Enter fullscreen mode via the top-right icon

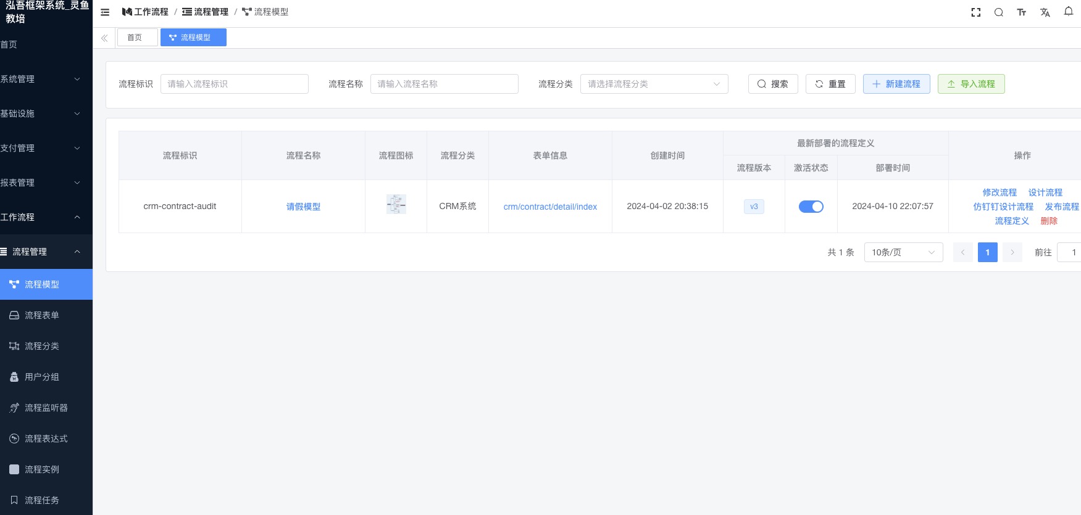976,12
